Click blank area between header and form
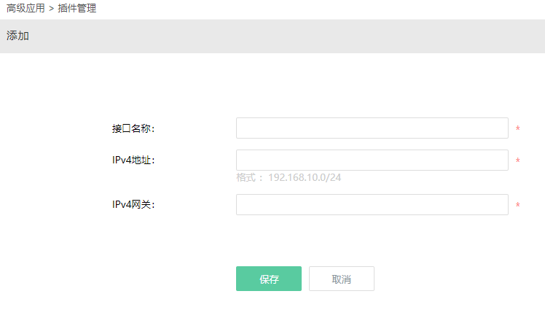 tap(272, 85)
